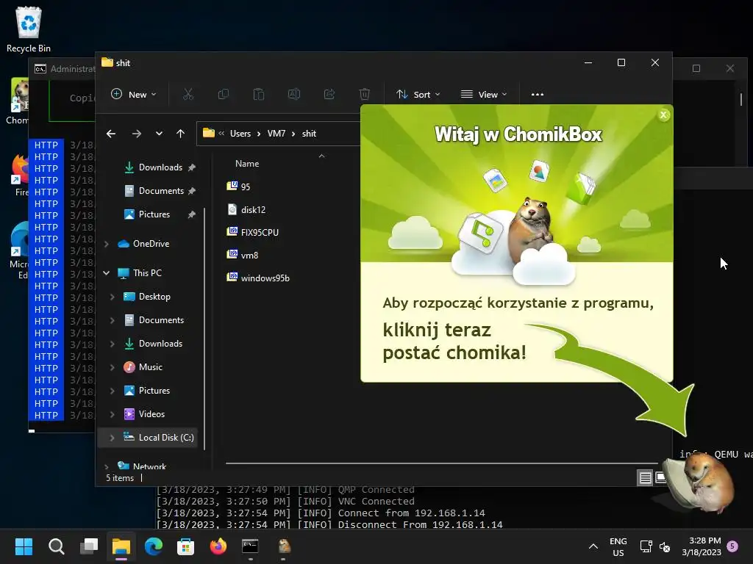Open the Sort dropdown menu
This screenshot has height=564, width=753.
[x=418, y=95]
